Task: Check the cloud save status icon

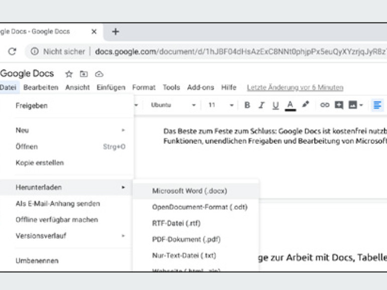Action: point(99,74)
